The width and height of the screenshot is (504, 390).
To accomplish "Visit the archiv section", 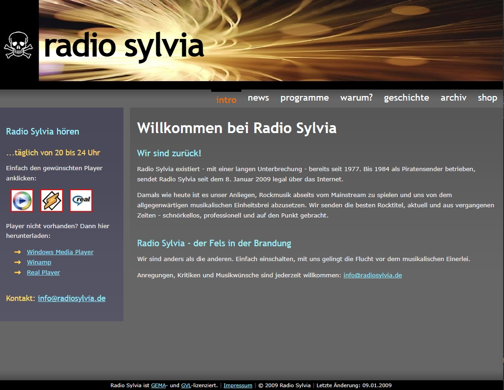I will click(x=453, y=98).
